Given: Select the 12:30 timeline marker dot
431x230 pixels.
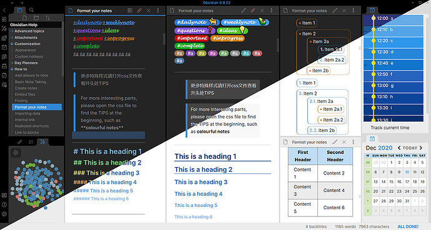Looking at the screenshot, I should click(374, 52).
